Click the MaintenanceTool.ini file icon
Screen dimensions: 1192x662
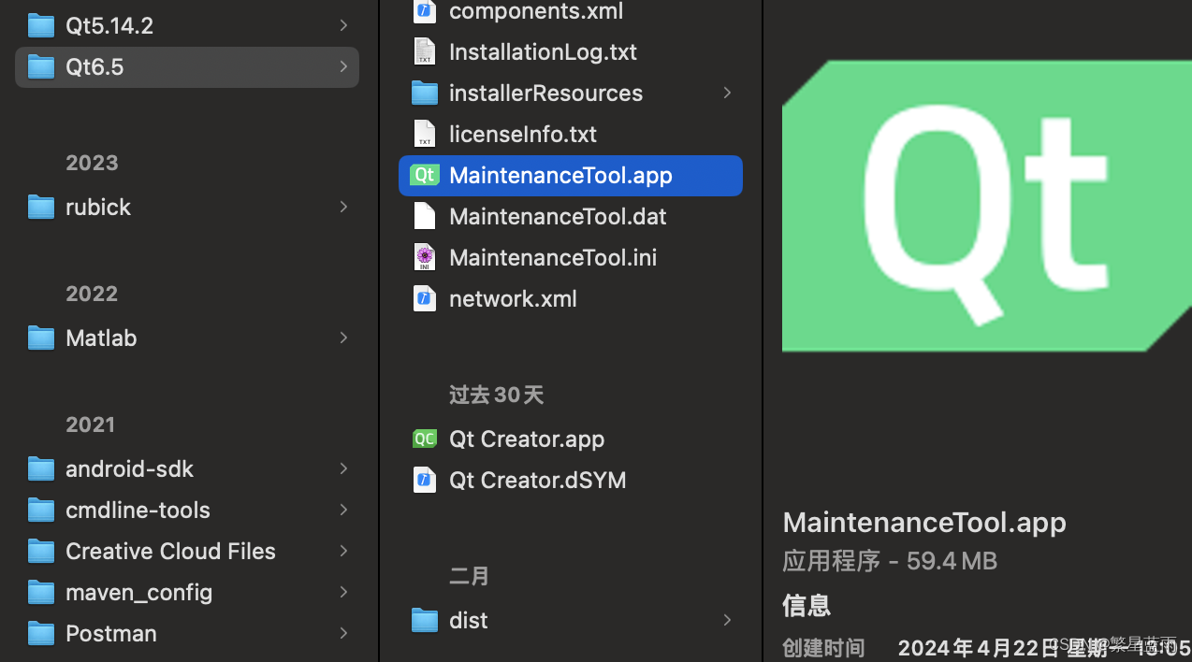coord(425,257)
